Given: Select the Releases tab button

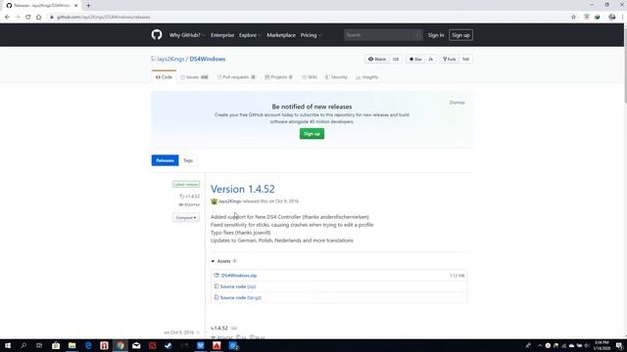Looking at the screenshot, I should [x=165, y=160].
